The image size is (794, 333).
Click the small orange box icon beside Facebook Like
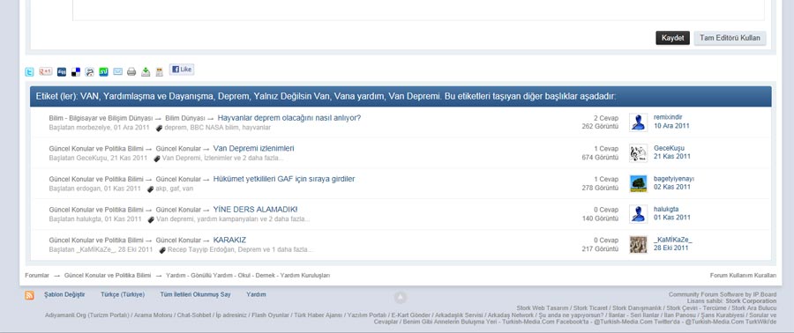pyautogui.click(x=160, y=71)
